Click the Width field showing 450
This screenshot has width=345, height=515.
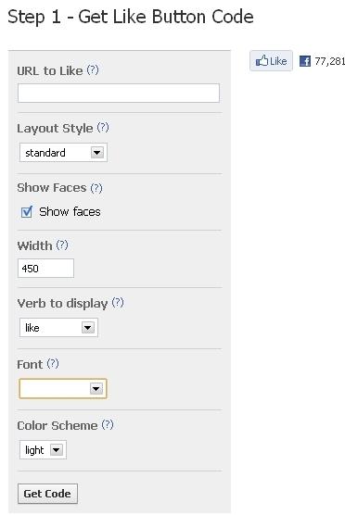tap(45, 269)
